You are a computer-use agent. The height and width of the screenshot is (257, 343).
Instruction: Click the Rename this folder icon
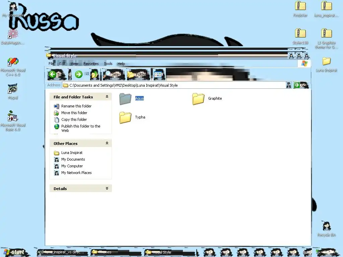pos(57,106)
